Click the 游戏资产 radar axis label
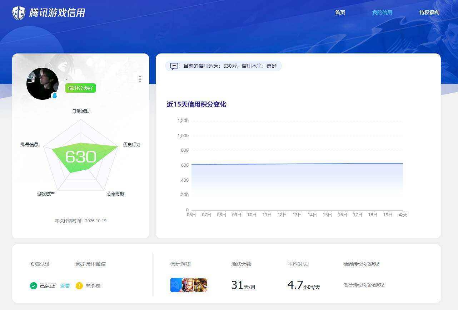The image size is (458, 310). 46,194
